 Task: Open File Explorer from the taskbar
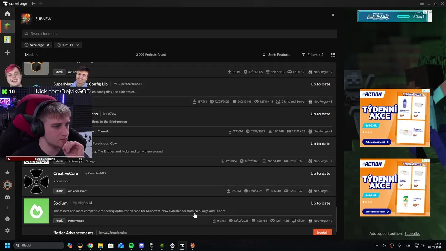tap(100, 245)
